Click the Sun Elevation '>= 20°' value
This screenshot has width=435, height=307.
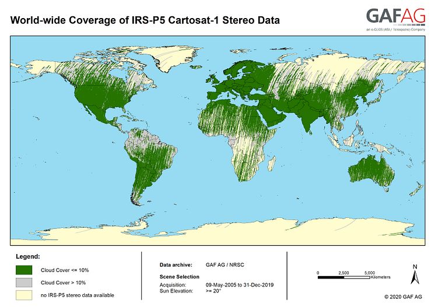(x=213, y=291)
